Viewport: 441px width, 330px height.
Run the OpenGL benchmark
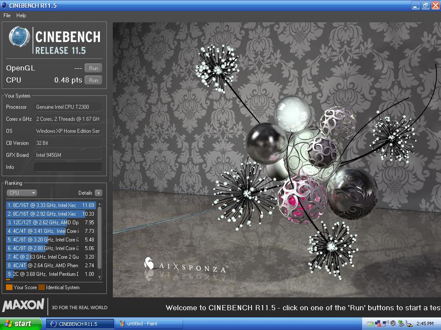click(x=93, y=68)
